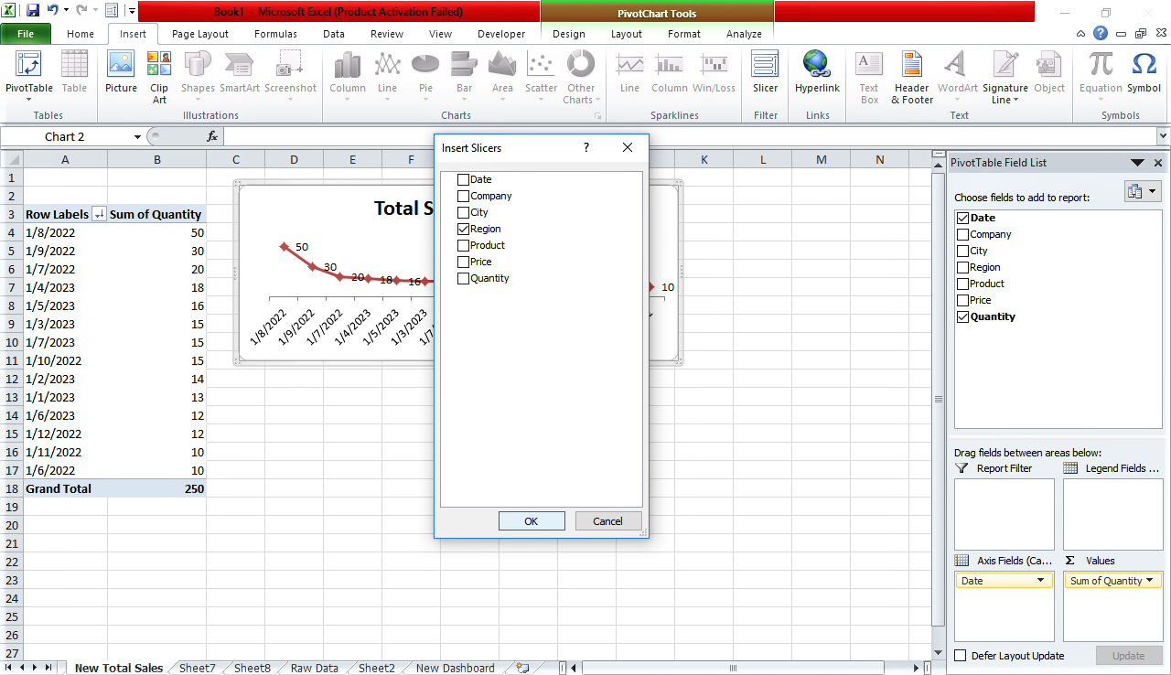1171x675 pixels.
Task: Open the File tab
Action: 26,34
